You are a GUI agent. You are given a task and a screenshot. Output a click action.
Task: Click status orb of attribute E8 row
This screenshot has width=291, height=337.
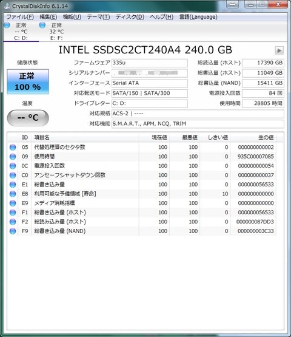(13, 194)
